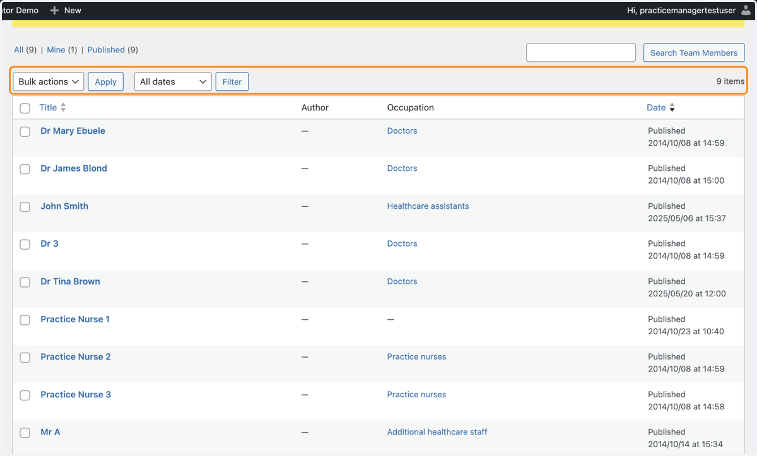The width and height of the screenshot is (757, 456).
Task: Click Doctors occupation for Dr Tina Brown
Action: click(402, 281)
